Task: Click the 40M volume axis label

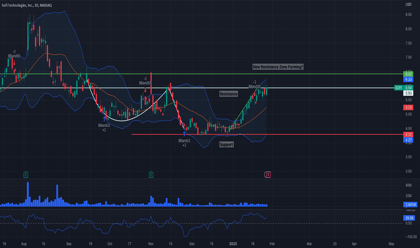Action: 408,185
